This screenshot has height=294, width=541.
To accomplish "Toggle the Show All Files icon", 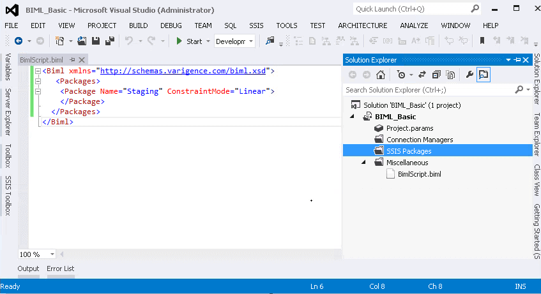I will pyautogui.click(x=450, y=75).
